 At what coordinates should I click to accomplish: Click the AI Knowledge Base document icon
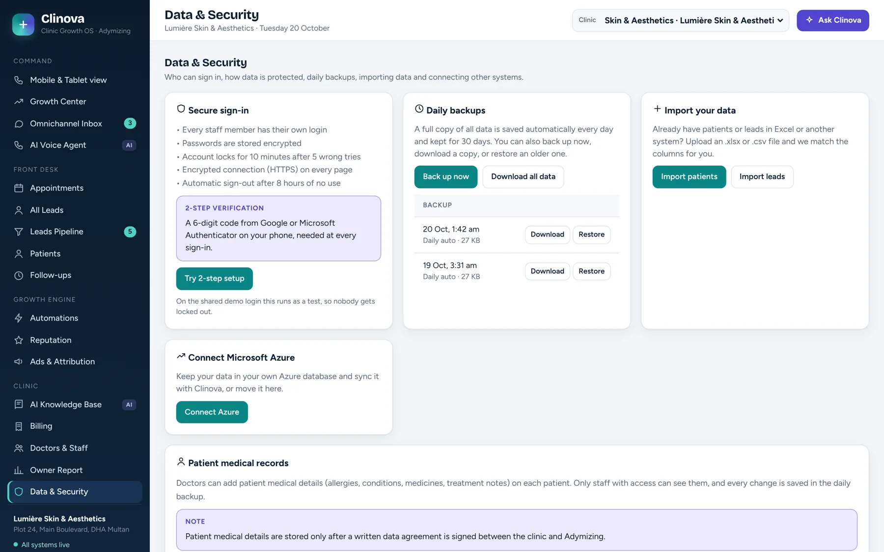tap(19, 404)
